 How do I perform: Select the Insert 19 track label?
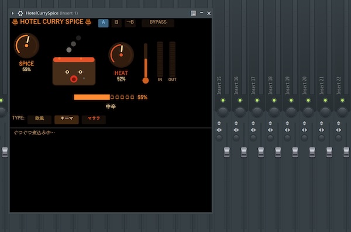(287, 85)
